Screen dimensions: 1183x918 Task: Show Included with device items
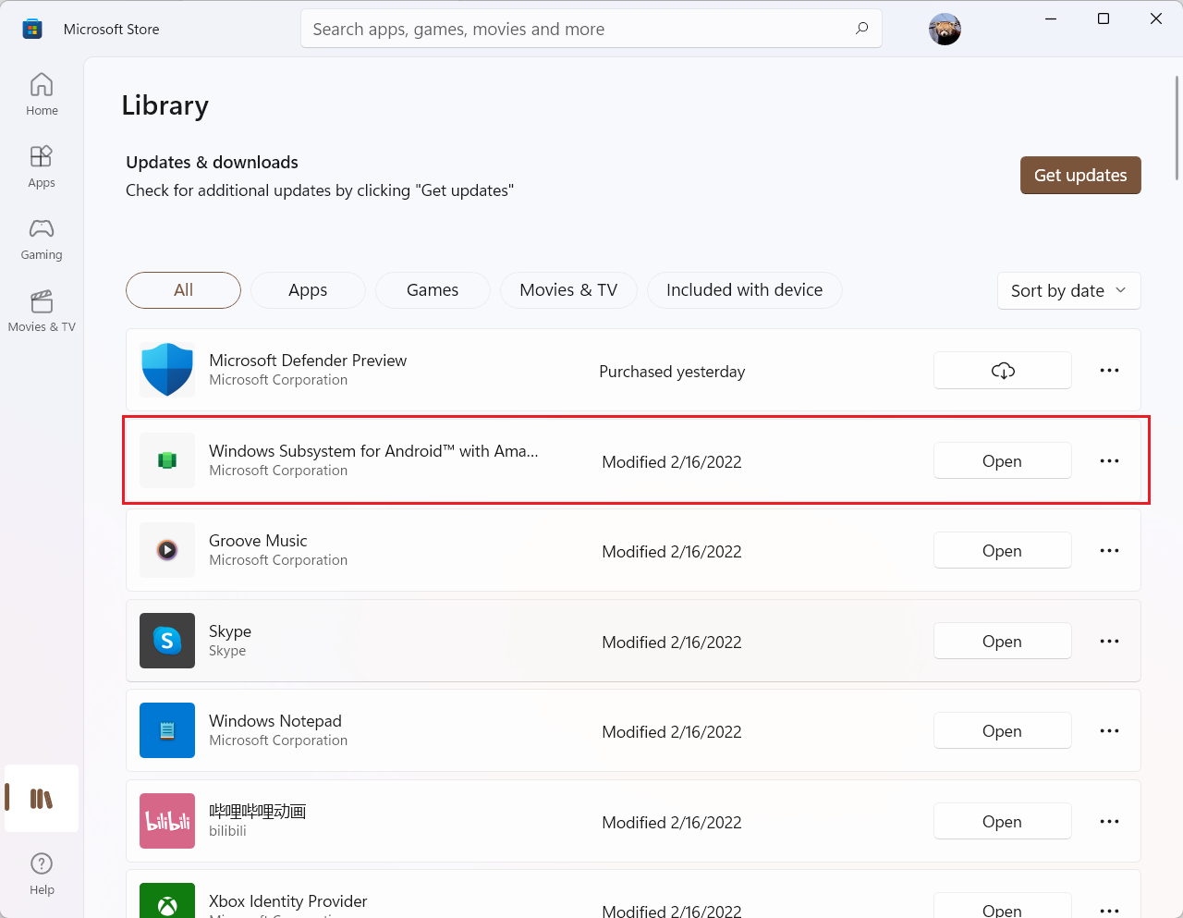coord(744,290)
